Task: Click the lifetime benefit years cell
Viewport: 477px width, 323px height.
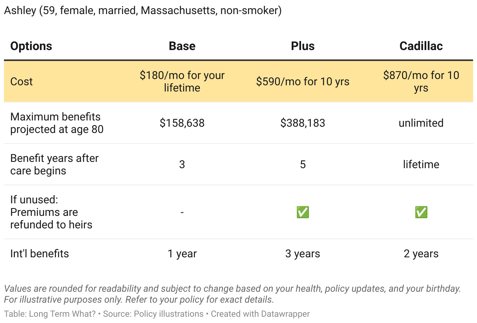Action: point(421,164)
